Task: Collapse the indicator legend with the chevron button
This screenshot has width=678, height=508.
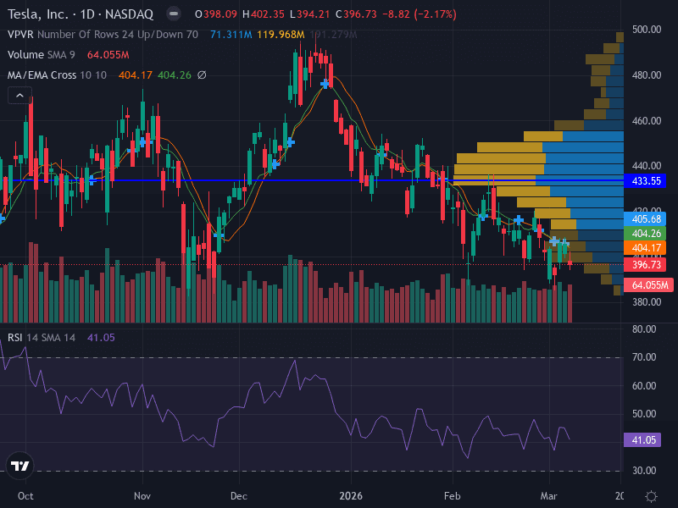Action: click(x=19, y=96)
